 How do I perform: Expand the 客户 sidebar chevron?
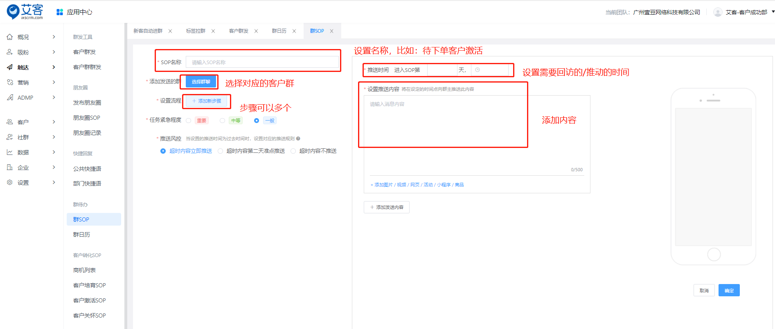54,122
